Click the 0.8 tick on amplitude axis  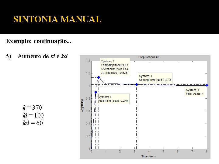88,98
